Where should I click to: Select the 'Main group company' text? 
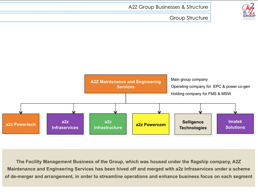(189, 80)
